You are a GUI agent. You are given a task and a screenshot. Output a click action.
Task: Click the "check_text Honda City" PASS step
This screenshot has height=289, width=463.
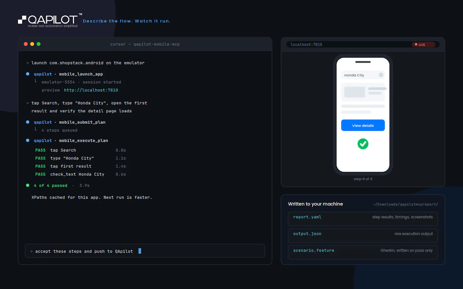[80, 175]
